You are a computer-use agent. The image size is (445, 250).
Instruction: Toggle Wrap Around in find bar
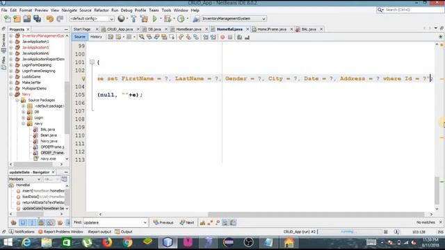(x=233, y=222)
